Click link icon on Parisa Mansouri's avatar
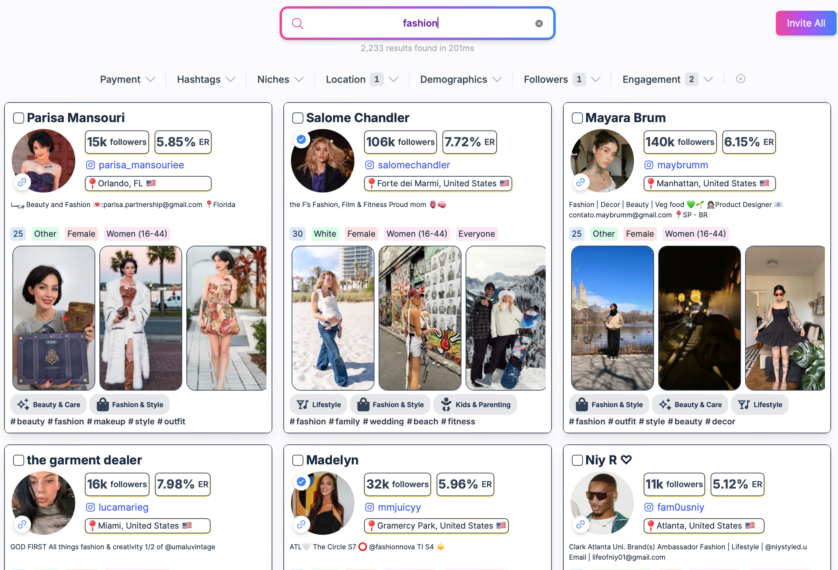Screen dimensions: 838x570 pyautogui.click(x=22, y=183)
